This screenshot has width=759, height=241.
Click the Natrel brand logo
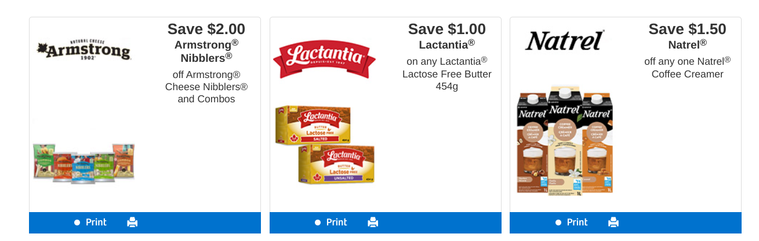click(x=564, y=40)
